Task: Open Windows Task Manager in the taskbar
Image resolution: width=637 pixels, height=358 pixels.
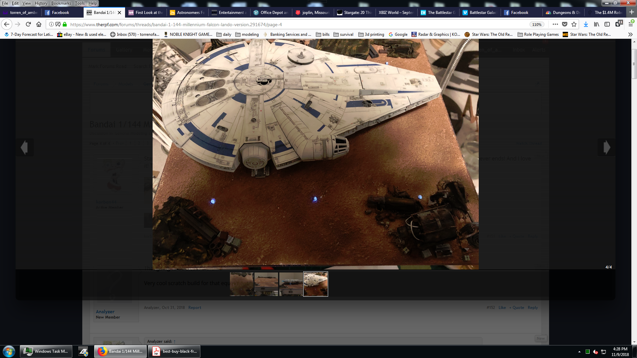Action: 46,351
